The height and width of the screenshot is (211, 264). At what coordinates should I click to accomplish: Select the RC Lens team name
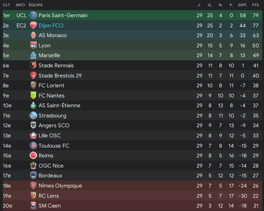tap(48, 196)
